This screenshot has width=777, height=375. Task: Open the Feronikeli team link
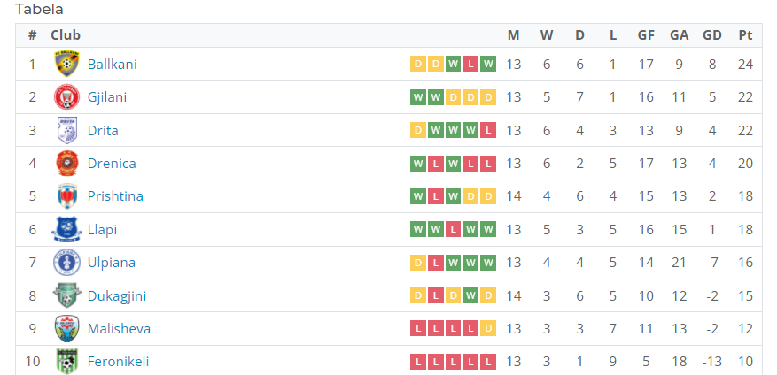(x=118, y=362)
